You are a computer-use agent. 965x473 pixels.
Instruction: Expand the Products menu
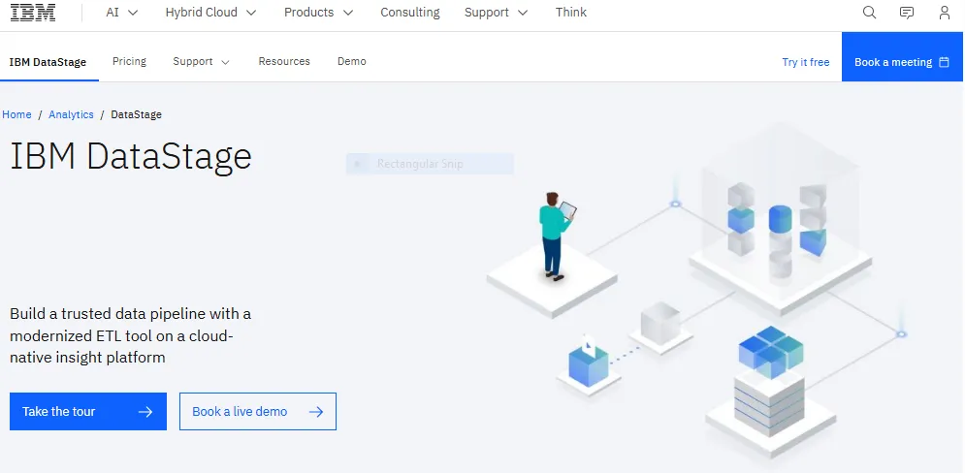click(318, 13)
